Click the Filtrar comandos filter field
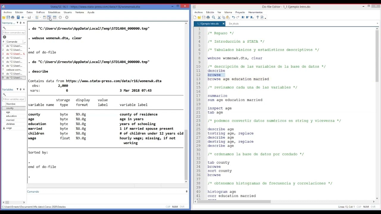381x214 pixels. coord(14,33)
